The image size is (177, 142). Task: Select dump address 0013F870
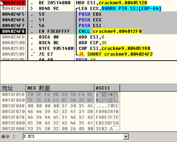14,112
